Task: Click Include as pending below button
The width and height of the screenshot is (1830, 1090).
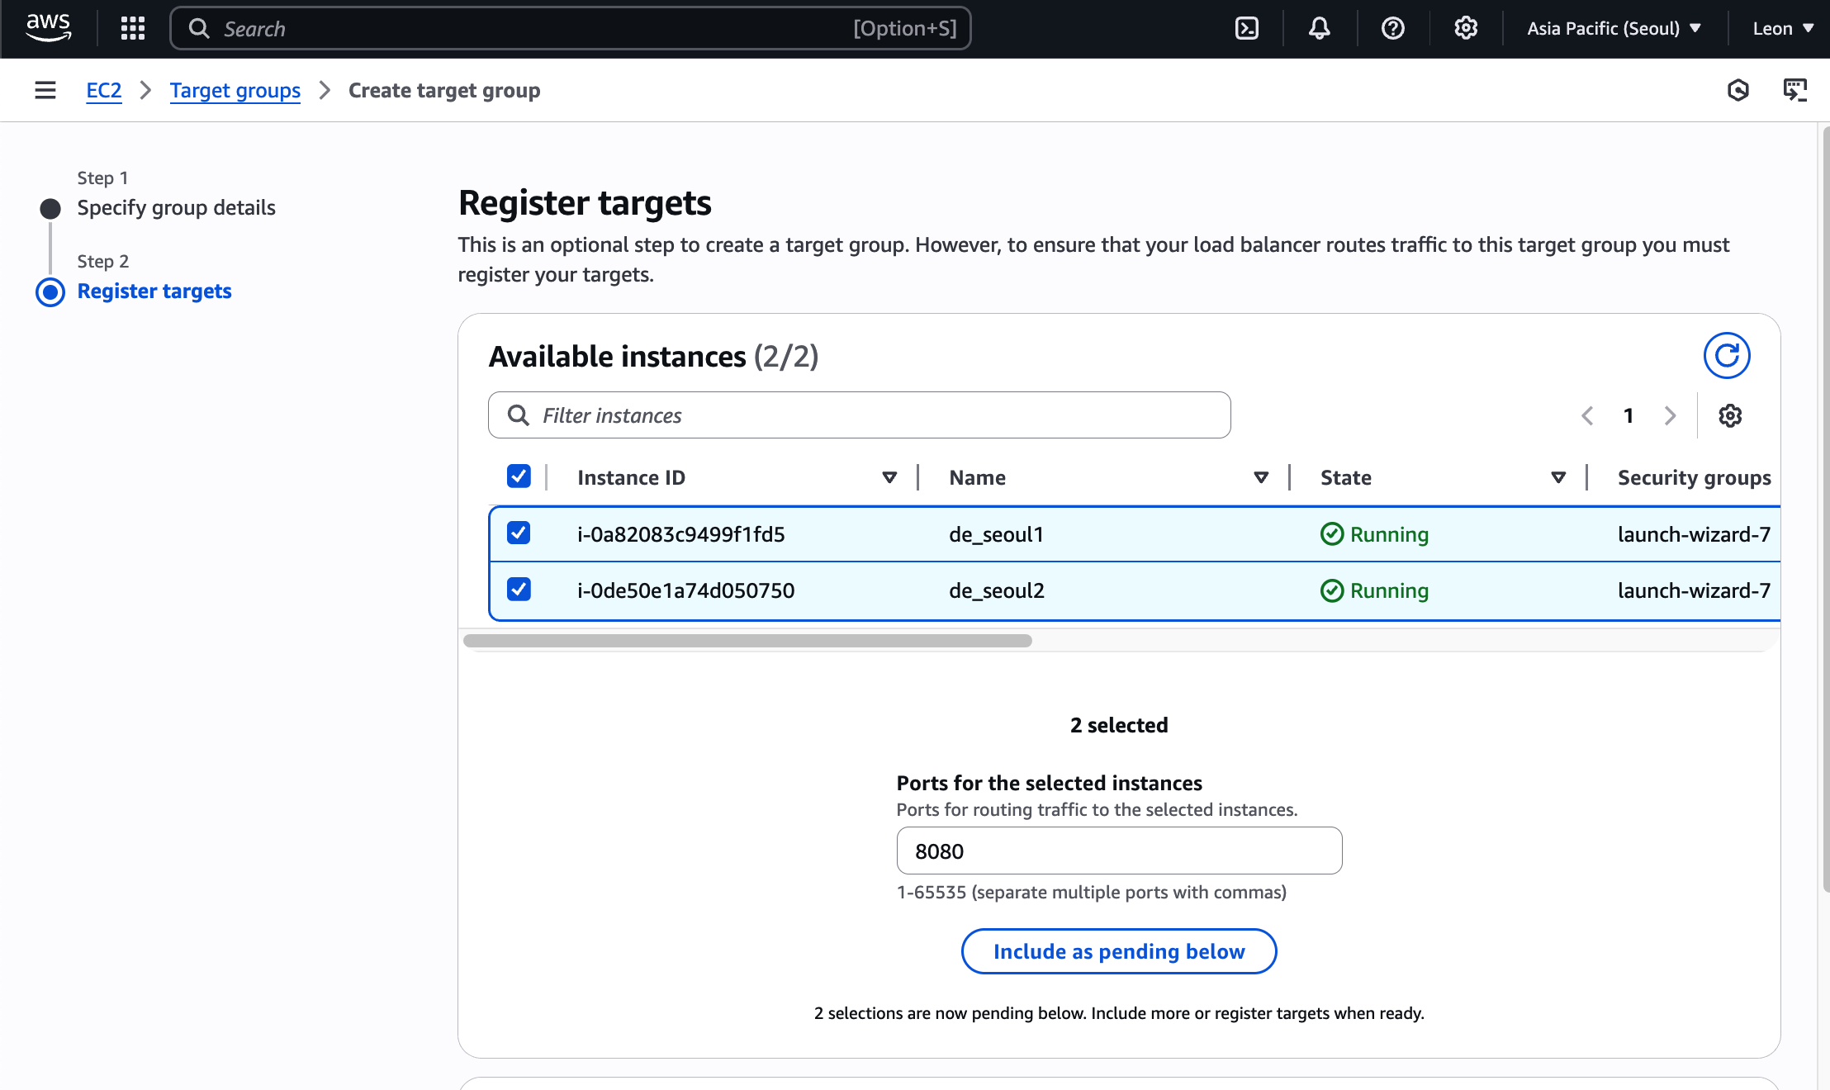Action: [x=1118, y=951]
